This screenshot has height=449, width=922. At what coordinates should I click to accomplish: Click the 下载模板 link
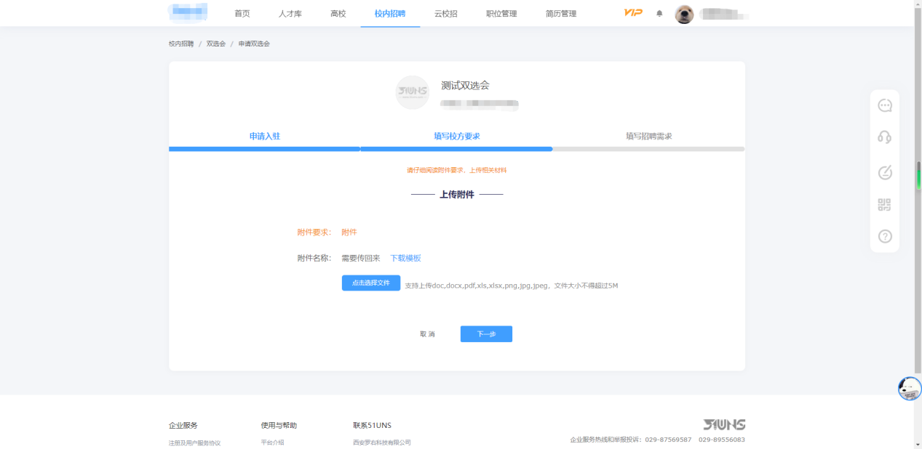pos(405,259)
